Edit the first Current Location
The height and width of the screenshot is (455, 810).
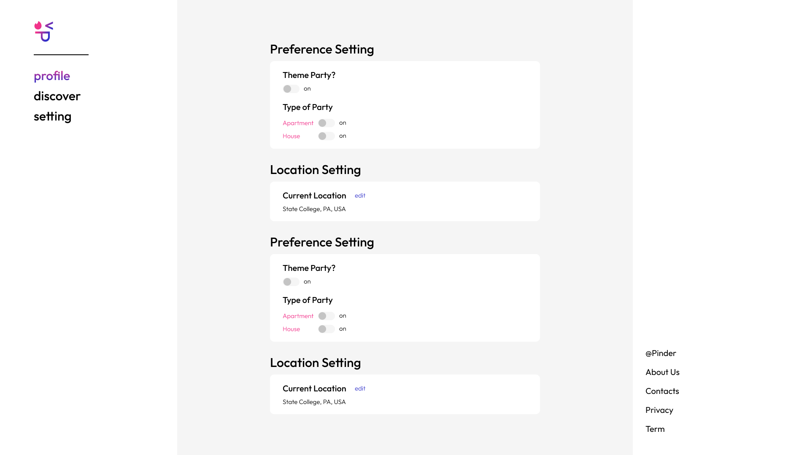[360, 195]
